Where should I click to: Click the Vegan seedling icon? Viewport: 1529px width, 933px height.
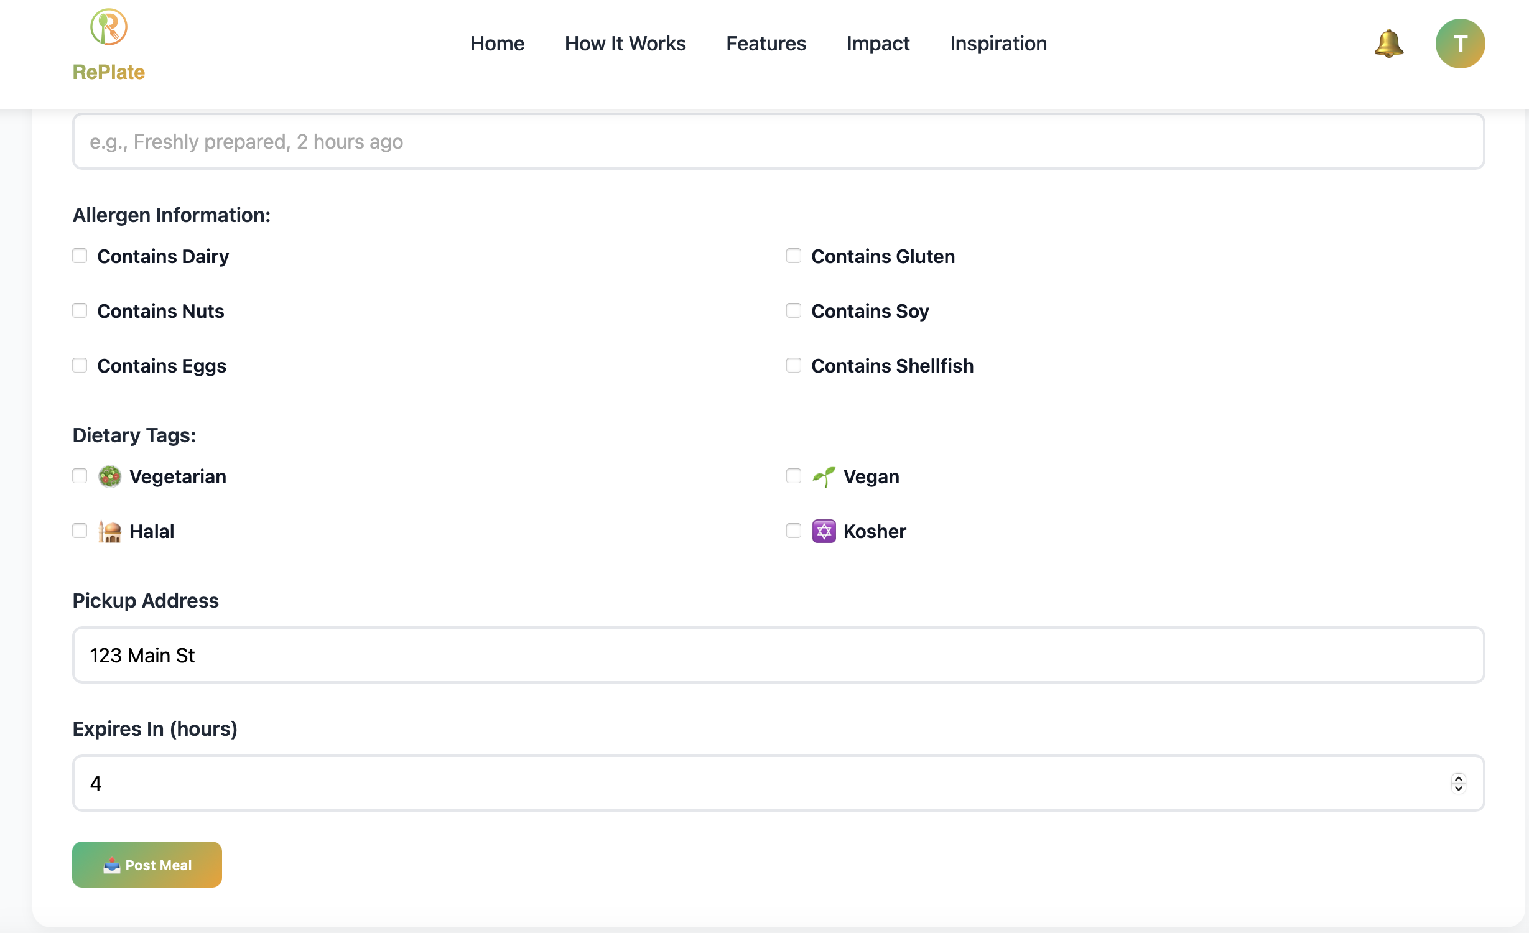[x=824, y=476]
